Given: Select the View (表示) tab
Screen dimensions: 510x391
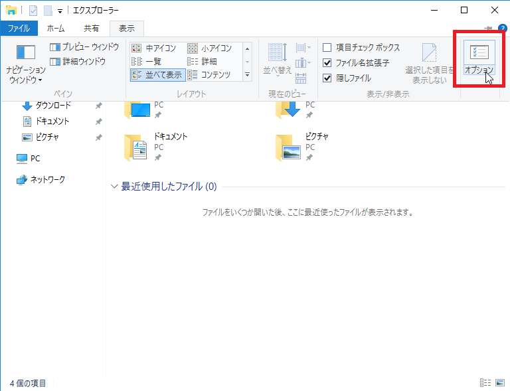Looking at the screenshot, I should [x=127, y=29].
